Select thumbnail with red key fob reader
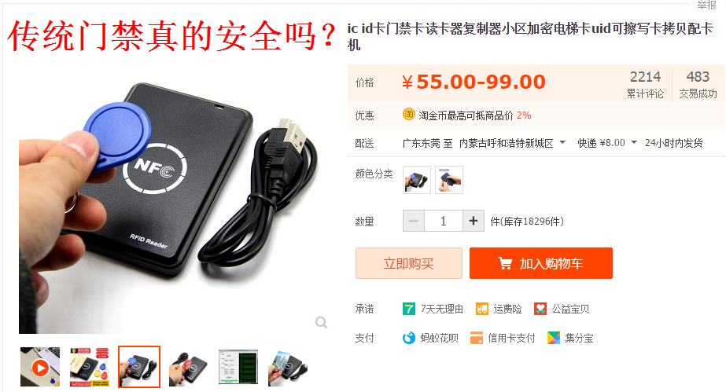The image size is (726, 392). [189, 367]
